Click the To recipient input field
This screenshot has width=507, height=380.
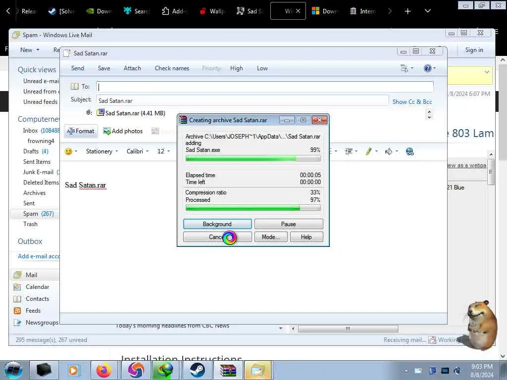(x=264, y=87)
